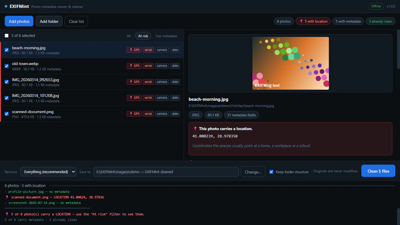The image size is (400, 225).
Task: Click the Clean 5 files button
Action: [378, 171]
